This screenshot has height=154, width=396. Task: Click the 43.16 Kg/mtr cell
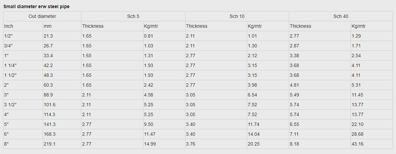372,144
